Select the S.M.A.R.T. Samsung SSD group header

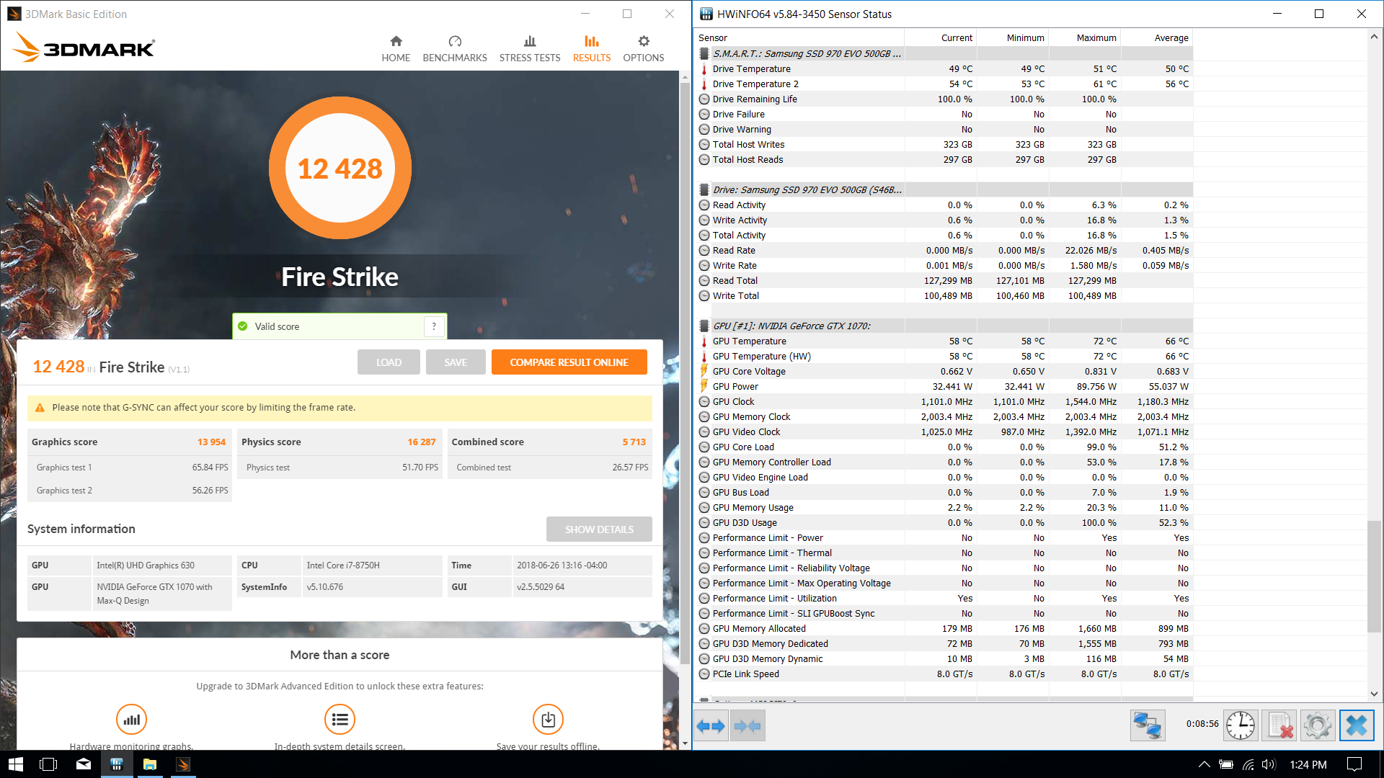(x=944, y=54)
